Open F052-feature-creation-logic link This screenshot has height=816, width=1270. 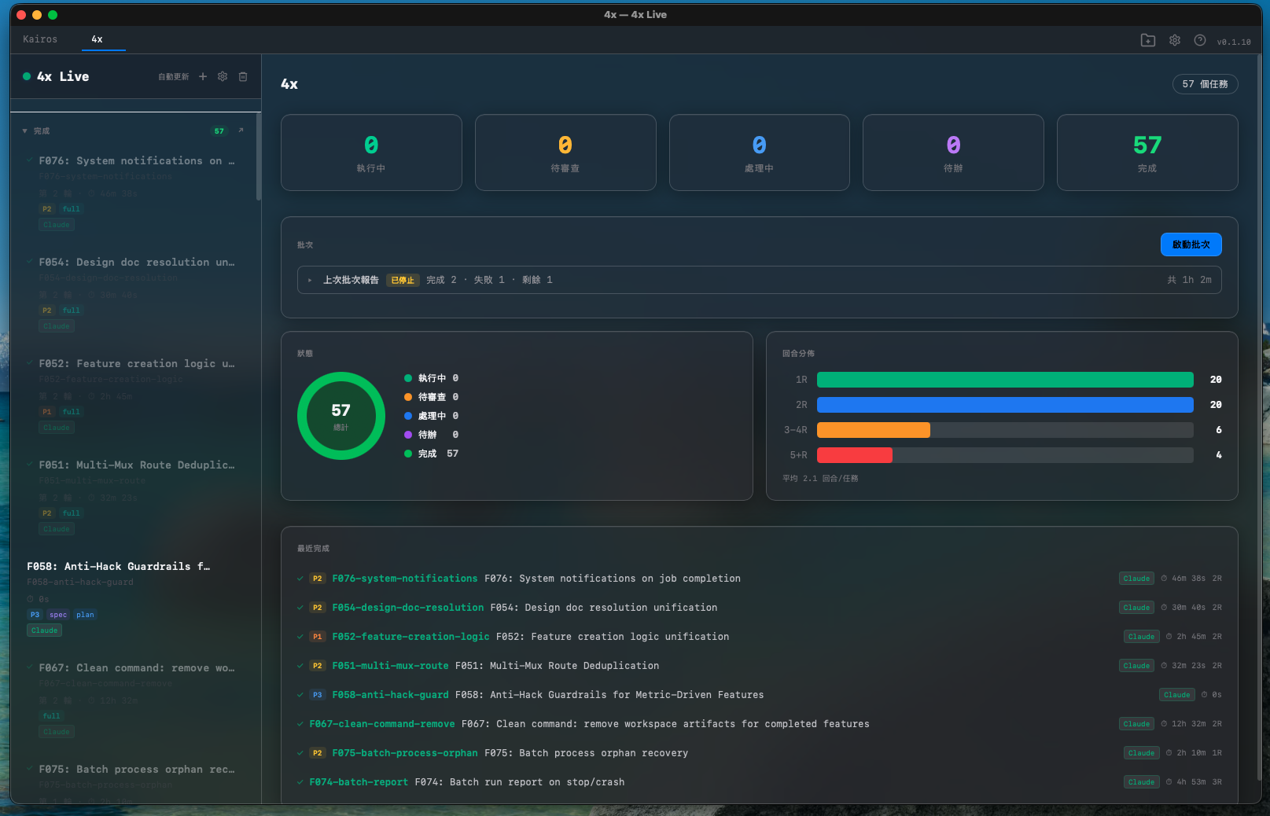410,637
